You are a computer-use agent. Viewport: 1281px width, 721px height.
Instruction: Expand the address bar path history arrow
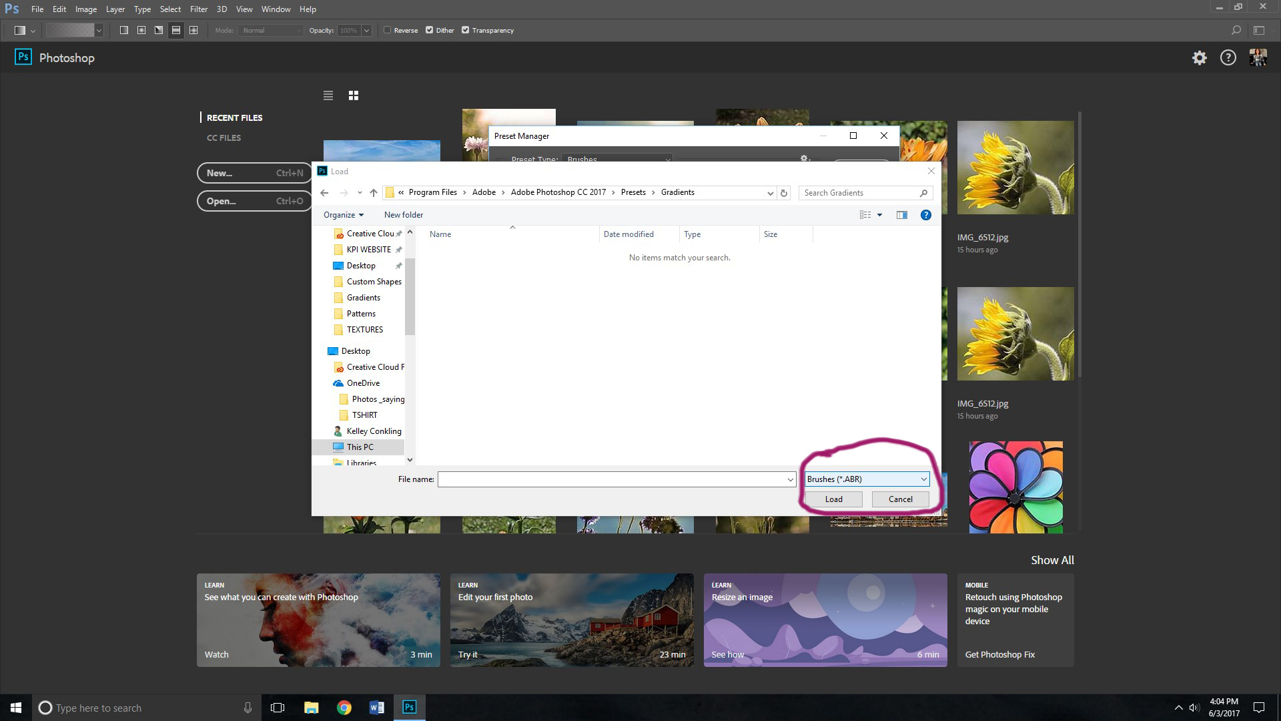coord(771,193)
